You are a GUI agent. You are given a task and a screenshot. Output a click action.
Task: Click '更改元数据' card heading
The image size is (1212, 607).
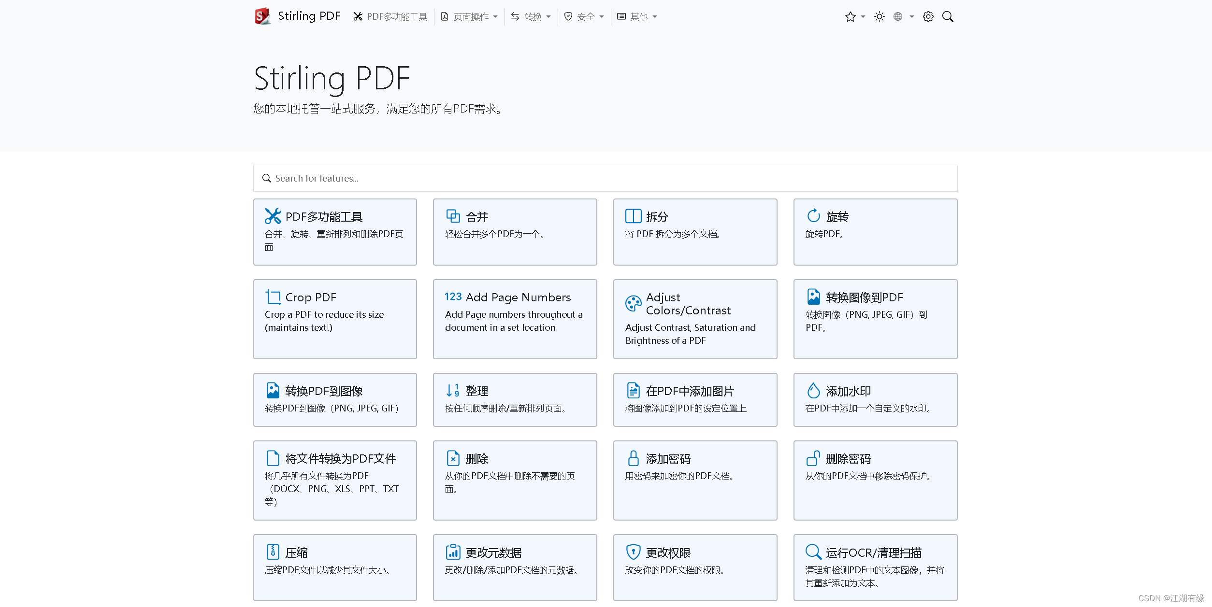tap(494, 552)
